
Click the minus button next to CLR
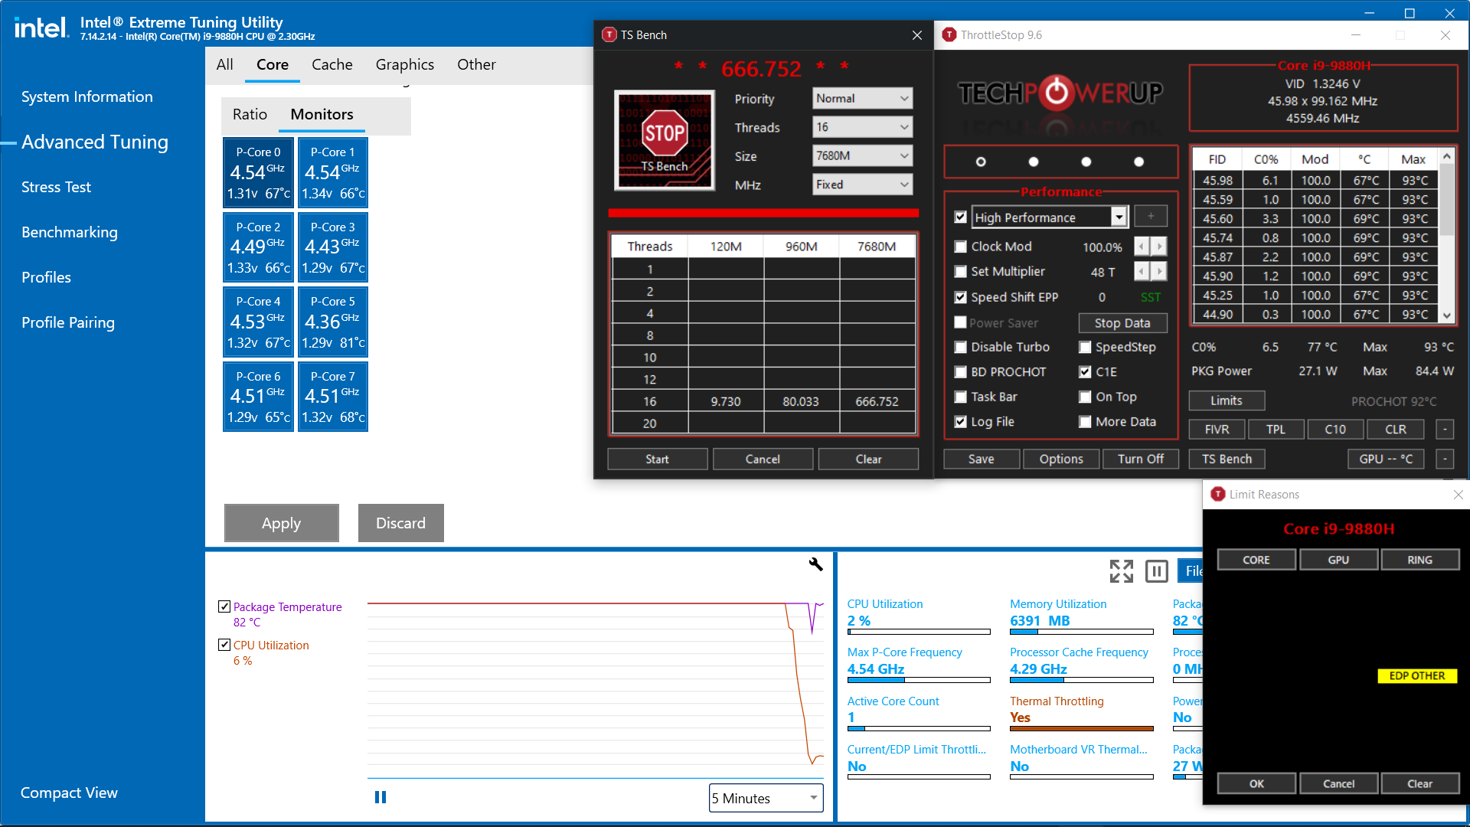(x=1445, y=430)
